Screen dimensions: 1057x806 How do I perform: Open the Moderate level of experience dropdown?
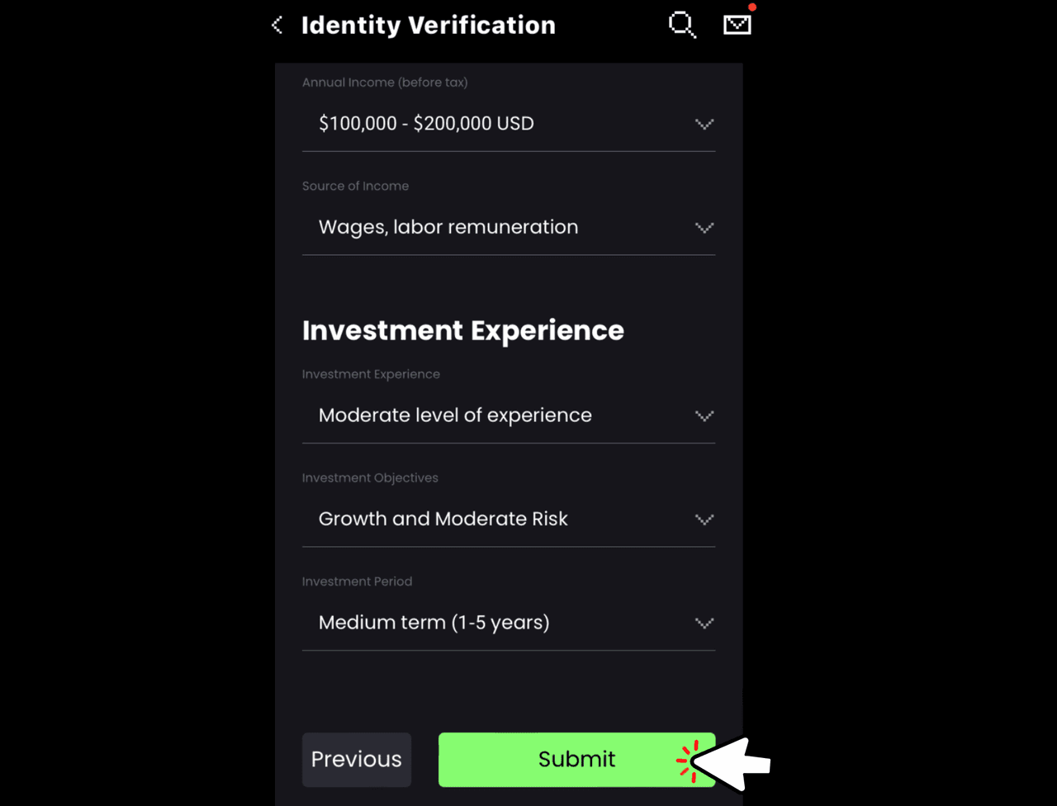509,416
